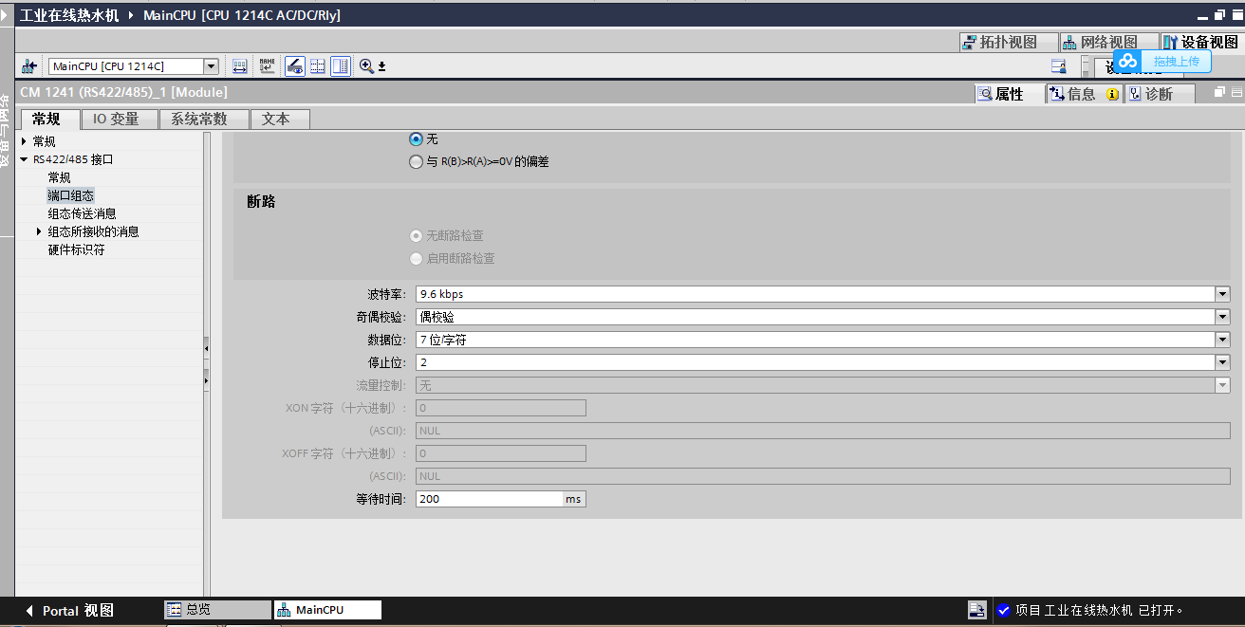
Task: Switch to the IO 变量 tab
Action: coord(116,120)
